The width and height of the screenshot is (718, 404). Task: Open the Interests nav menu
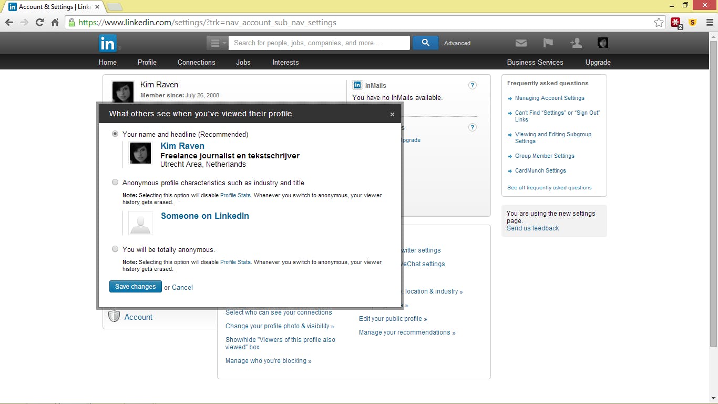coord(285,62)
